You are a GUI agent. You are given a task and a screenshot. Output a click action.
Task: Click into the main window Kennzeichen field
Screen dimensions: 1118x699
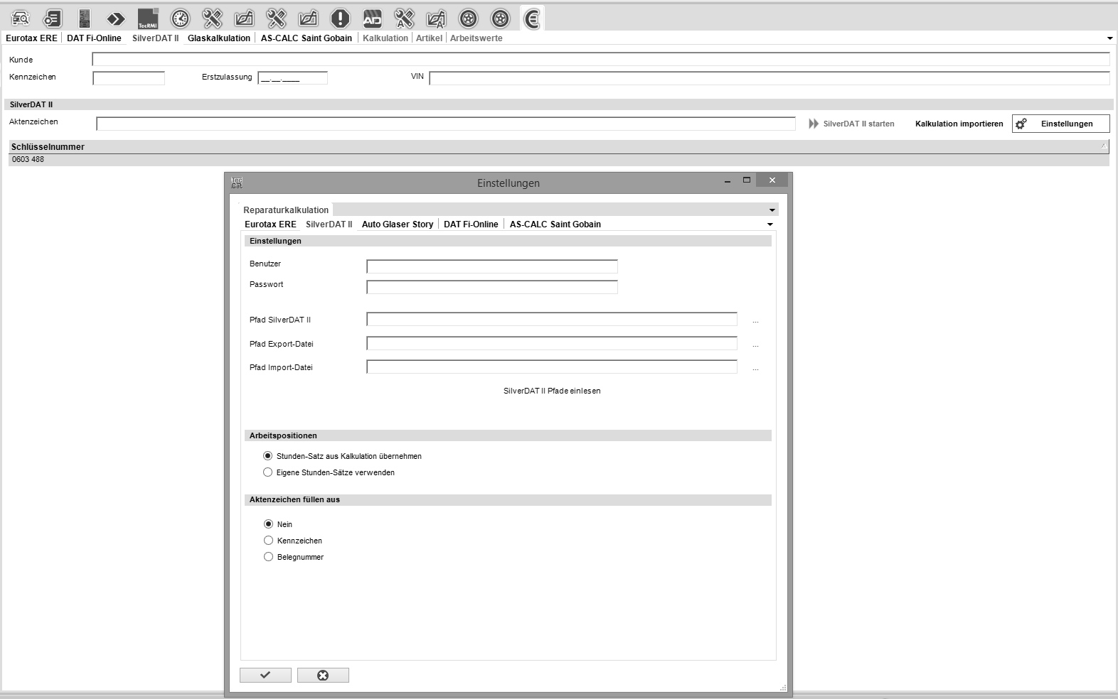[129, 78]
